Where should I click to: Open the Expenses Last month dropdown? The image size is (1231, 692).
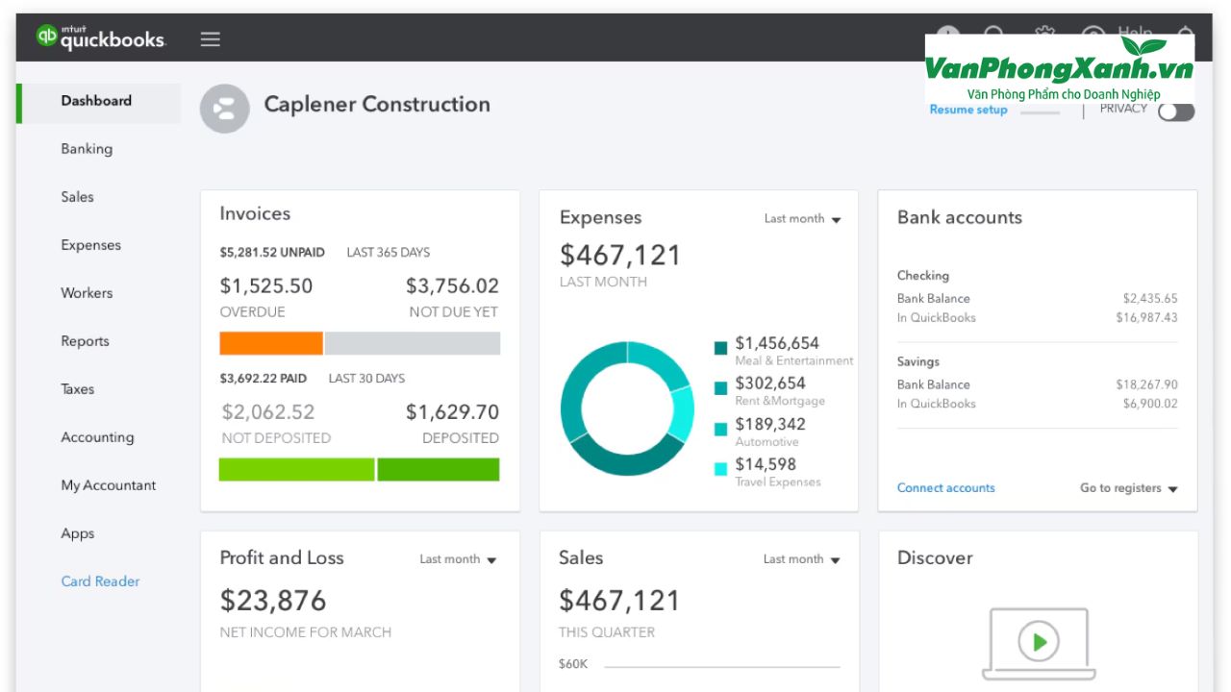tap(802, 219)
